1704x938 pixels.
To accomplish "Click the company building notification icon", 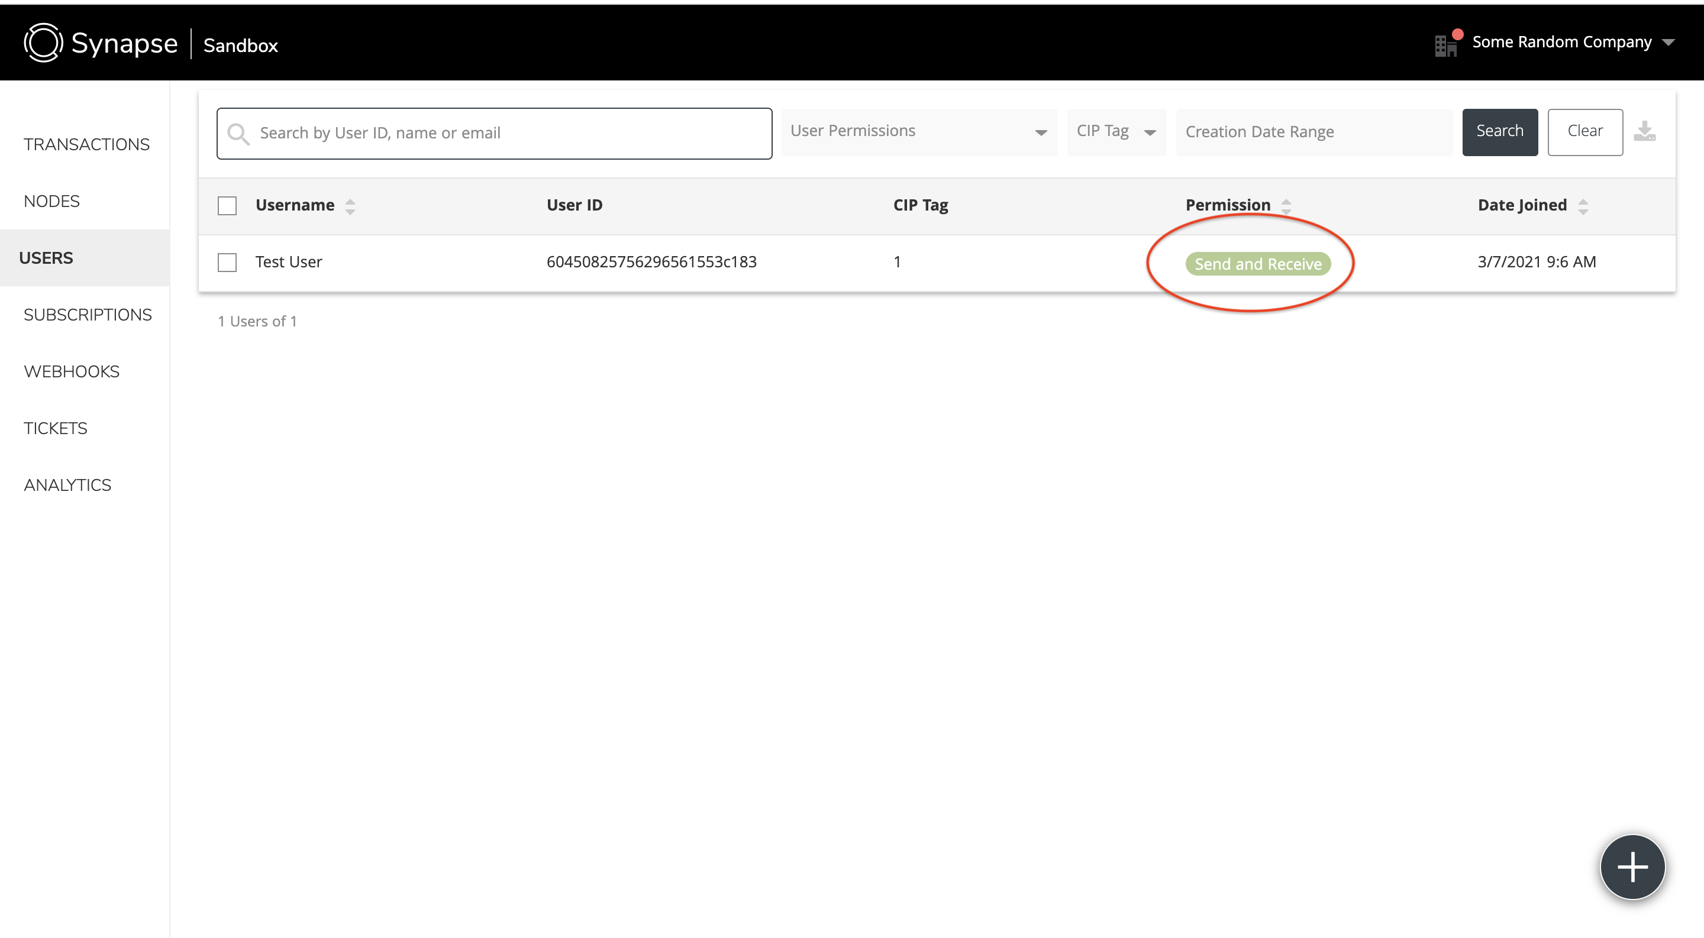I will pos(1448,44).
